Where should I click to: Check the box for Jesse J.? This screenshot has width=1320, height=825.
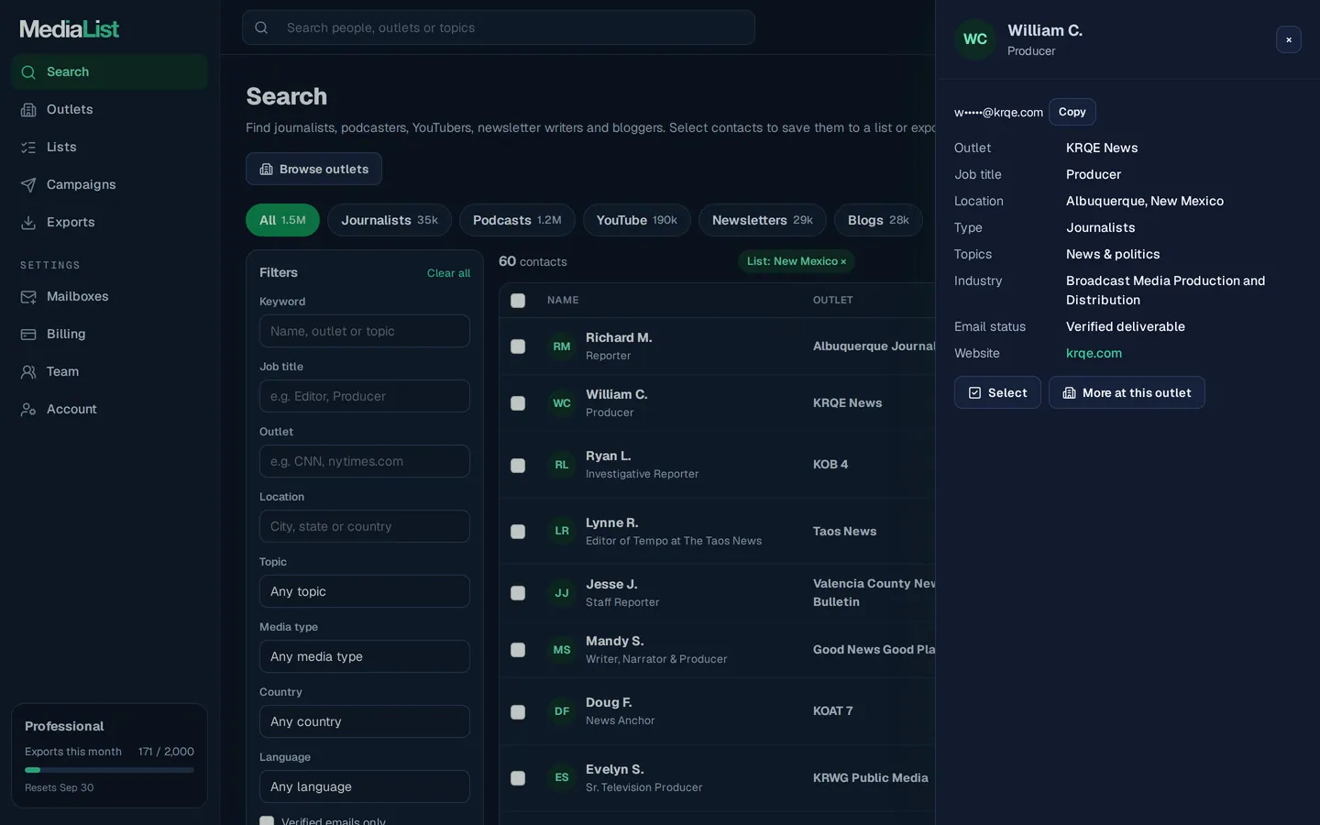coord(518,593)
